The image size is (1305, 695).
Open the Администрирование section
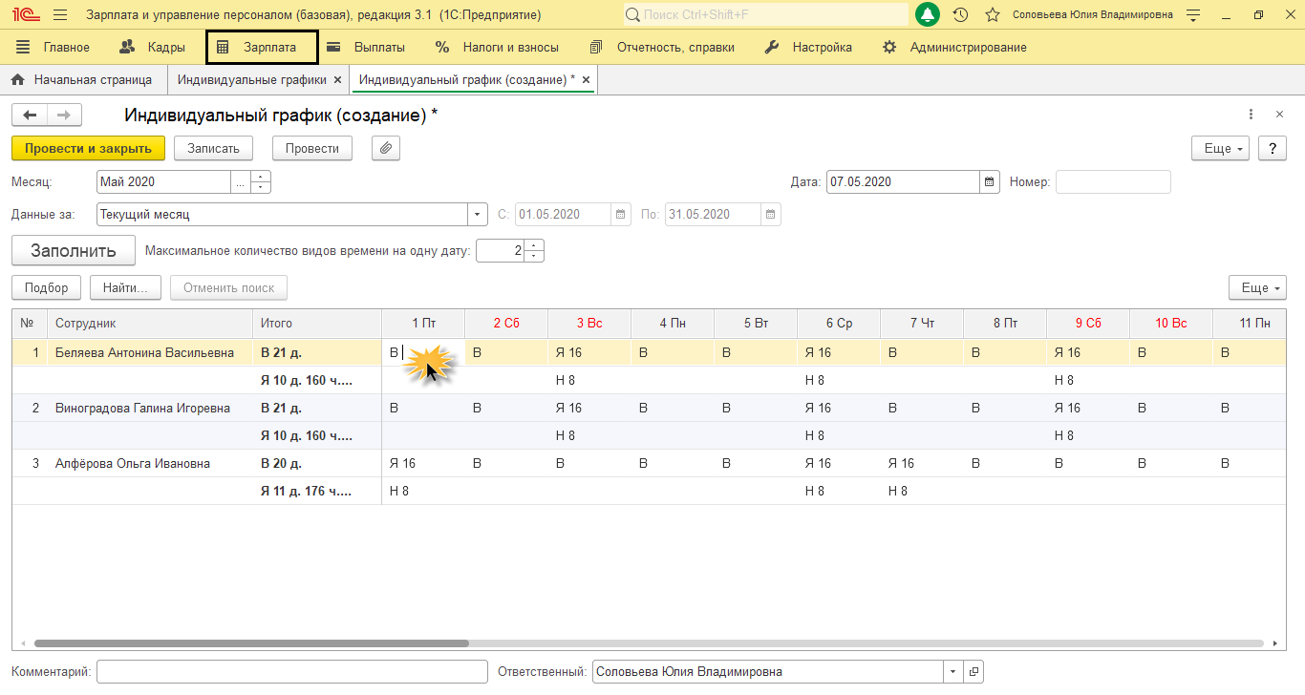[954, 47]
